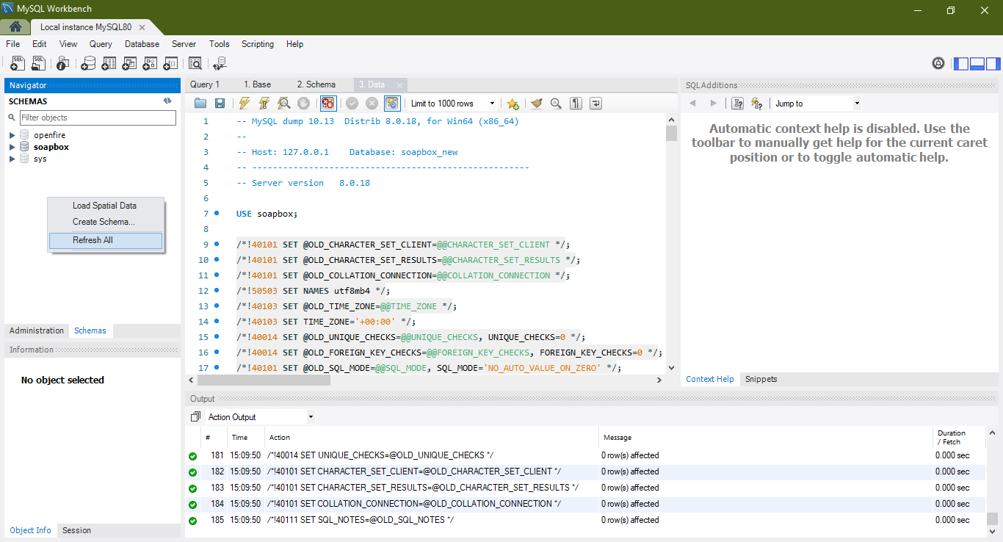Open the Snippets tab

pos(761,379)
